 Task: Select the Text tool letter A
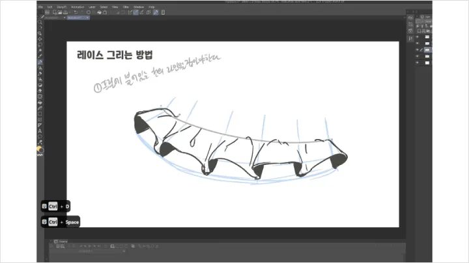(x=40, y=131)
